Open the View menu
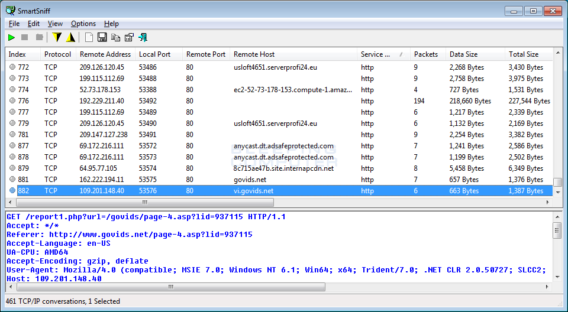This screenshot has height=312, width=568. click(55, 24)
